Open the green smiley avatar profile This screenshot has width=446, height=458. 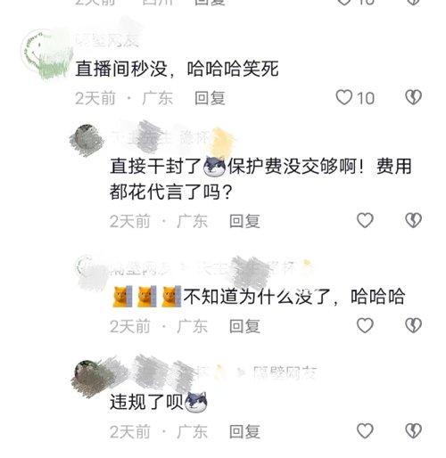tap(46, 53)
